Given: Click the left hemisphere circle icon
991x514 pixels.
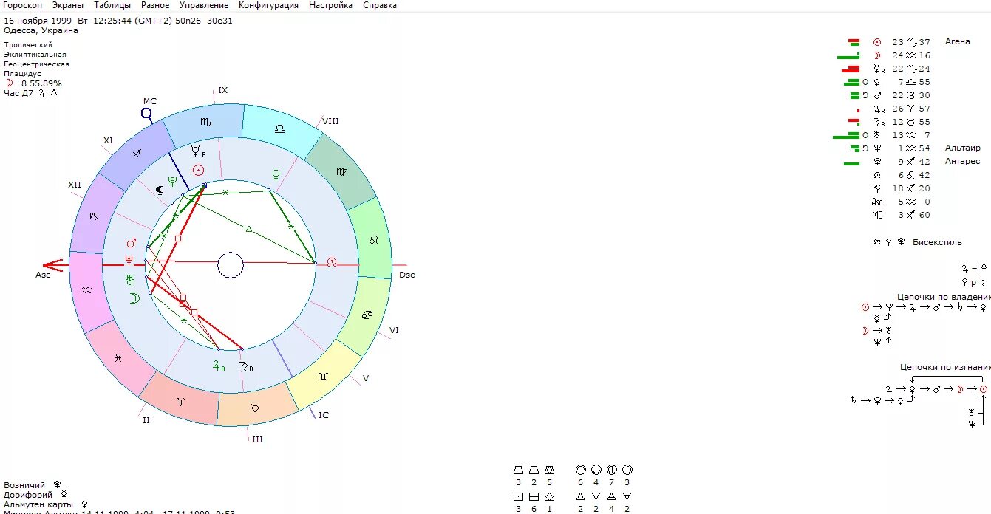Looking at the screenshot, I should [x=611, y=470].
